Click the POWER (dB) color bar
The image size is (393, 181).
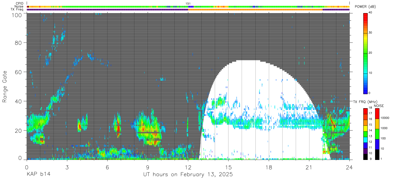(x=365, y=53)
